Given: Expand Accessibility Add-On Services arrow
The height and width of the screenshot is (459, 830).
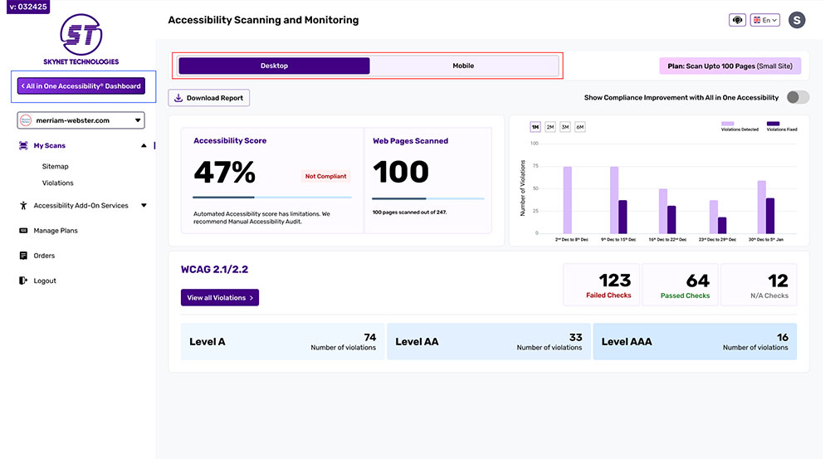Looking at the screenshot, I should click(x=144, y=205).
